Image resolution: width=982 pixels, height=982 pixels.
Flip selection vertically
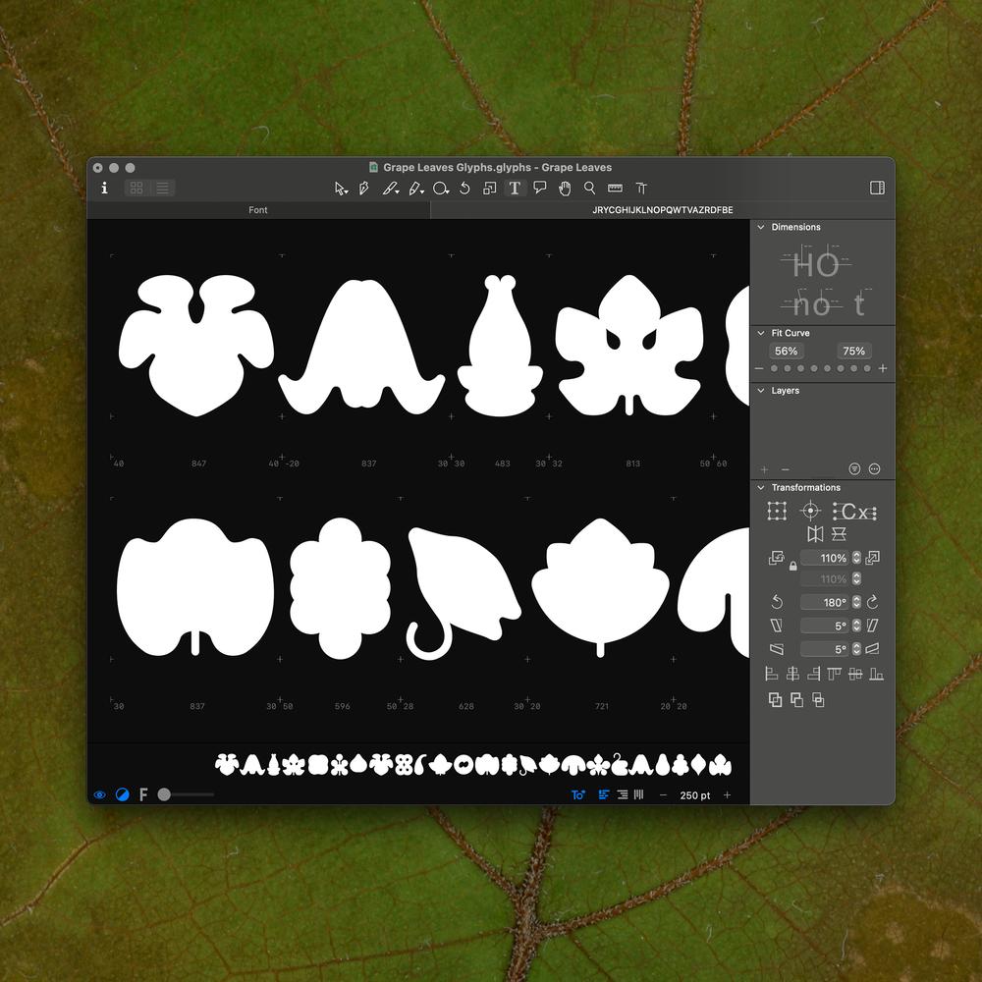(x=839, y=534)
